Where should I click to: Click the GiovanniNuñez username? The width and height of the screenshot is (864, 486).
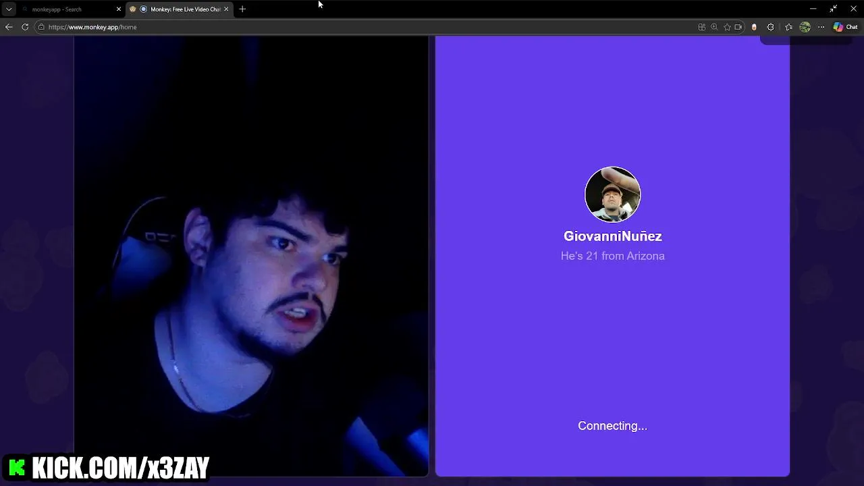click(613, 236)
